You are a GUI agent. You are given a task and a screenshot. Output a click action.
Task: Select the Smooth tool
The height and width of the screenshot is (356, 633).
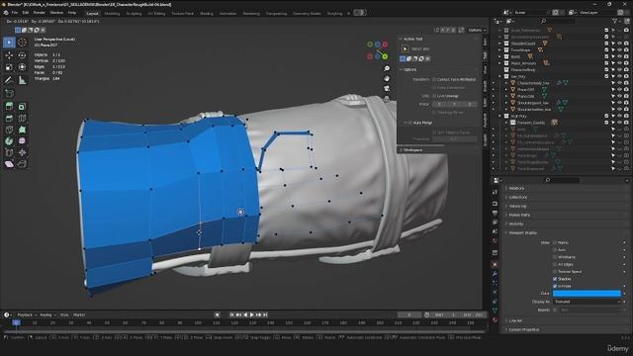click(x=22, y=141)
